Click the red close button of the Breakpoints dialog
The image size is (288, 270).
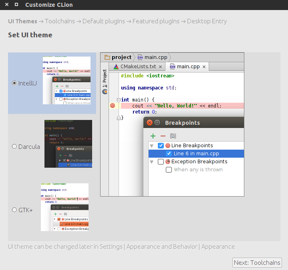coord(149,122)
